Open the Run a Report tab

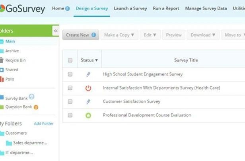tap(166, 8)
